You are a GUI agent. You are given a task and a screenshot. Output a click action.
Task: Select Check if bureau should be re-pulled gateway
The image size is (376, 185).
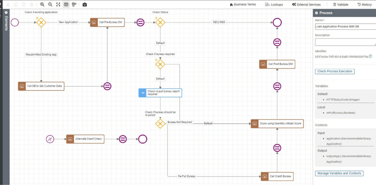(160, 124)
